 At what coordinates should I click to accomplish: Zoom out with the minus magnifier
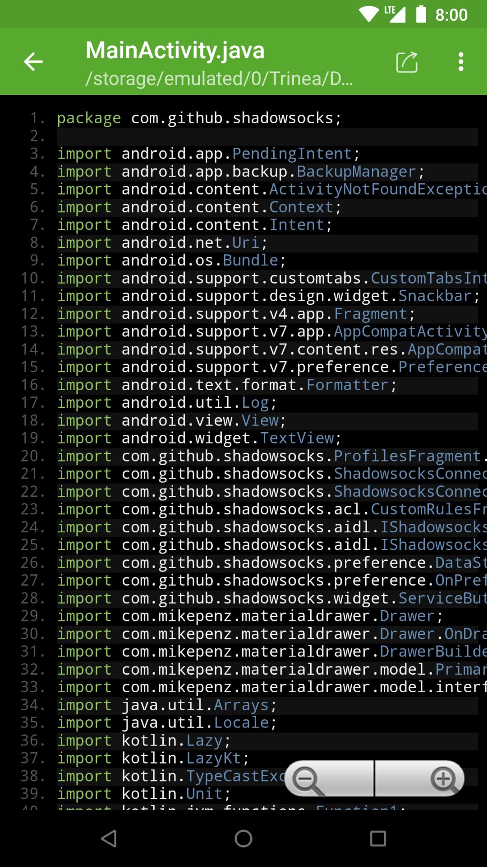(308, 779)
